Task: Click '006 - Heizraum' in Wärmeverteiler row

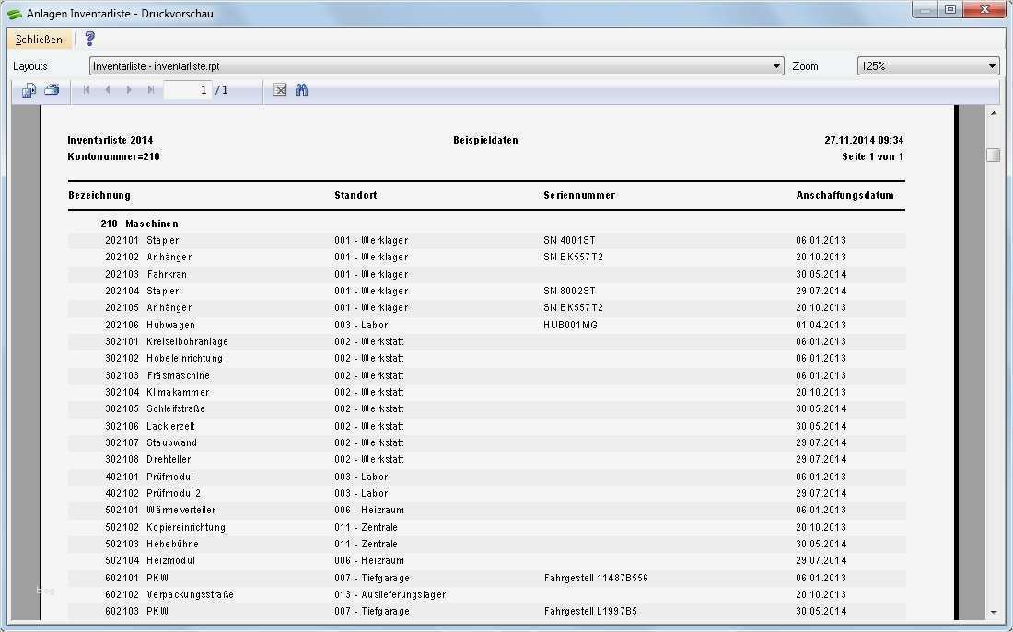Action: coord(369,510)
